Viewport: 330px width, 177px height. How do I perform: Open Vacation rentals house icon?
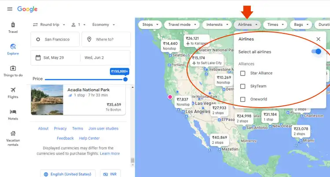[13, 134]
